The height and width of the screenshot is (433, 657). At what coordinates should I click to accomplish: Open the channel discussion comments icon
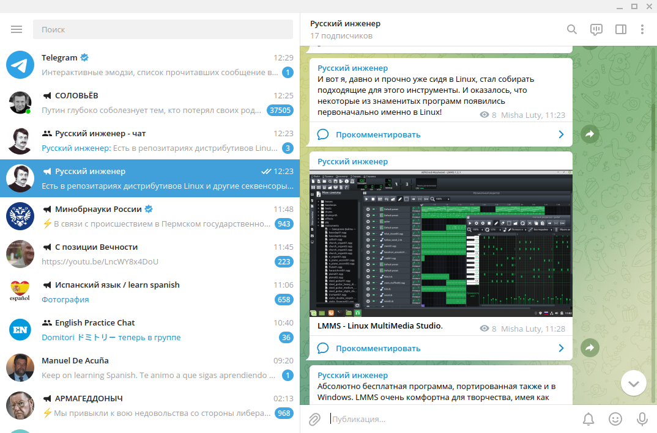point(596,29)
